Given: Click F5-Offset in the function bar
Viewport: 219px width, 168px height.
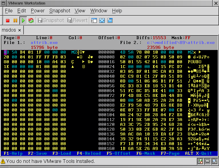Looking at the screenshot, I should coord(119,153).
